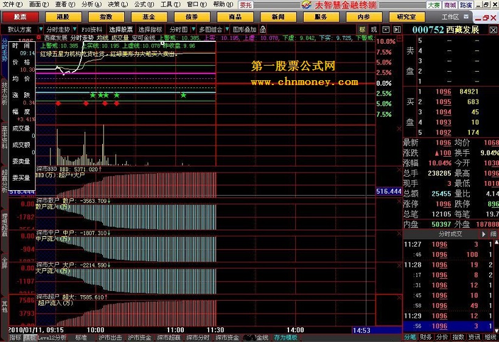Image resolution: width=499 pixels, height=342 pixels.
Task: Switch to the 服务 main tab
Action: [x=321, y=17]
